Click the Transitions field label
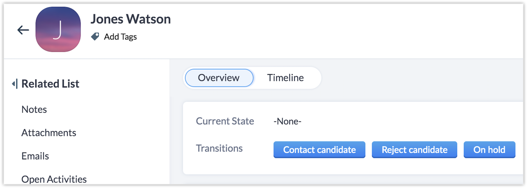 (x=219, y=148)
